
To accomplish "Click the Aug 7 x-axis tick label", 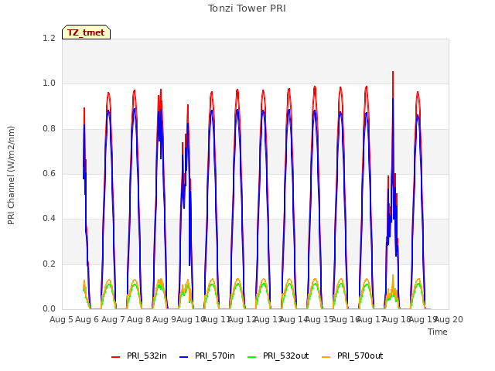I will (113, 319).
